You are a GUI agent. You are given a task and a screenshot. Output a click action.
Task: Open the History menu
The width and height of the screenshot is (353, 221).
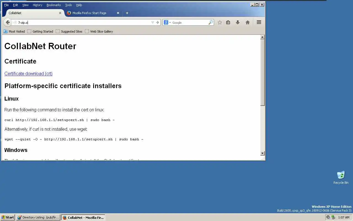pyautogui.click(x=38, y=5)
